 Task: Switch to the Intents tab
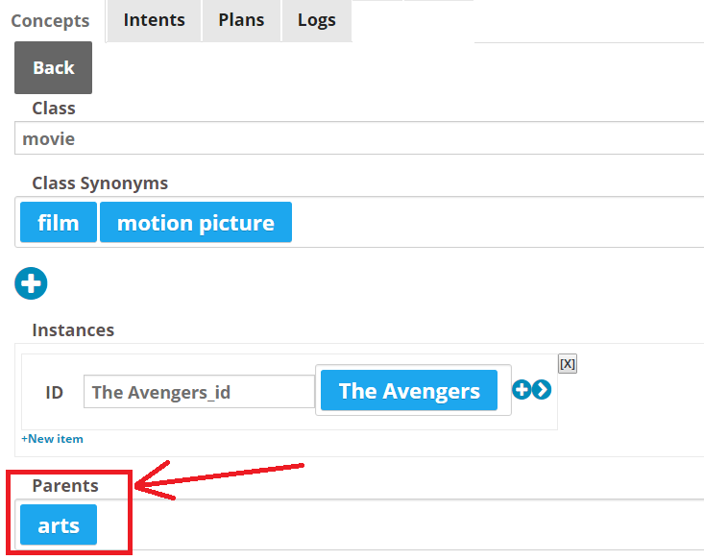pos(154,20)
